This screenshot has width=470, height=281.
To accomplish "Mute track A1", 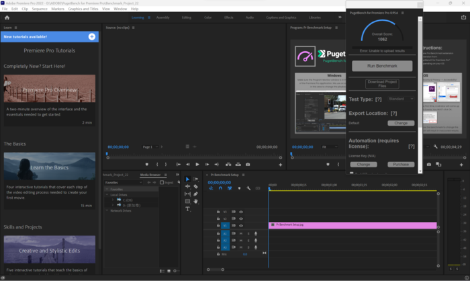I will pos(241,233).
